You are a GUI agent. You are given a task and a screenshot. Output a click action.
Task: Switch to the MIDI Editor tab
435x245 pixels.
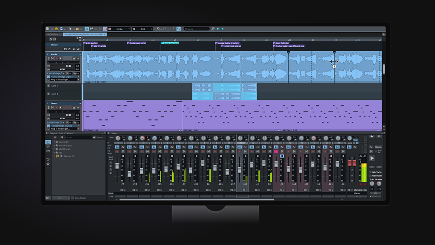click(x=52, y=34)
